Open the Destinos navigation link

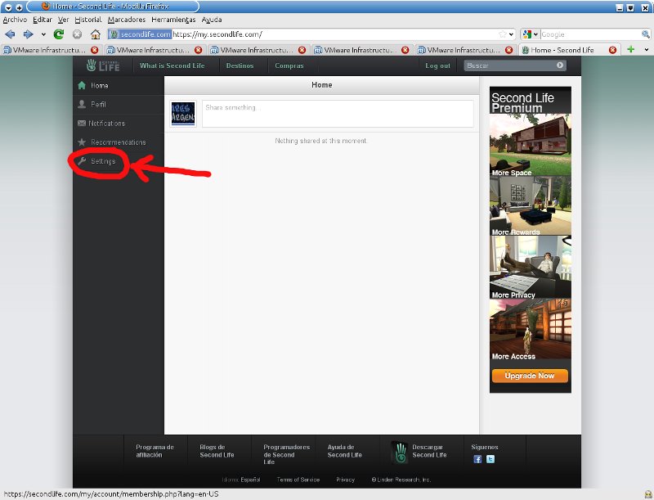(240, 65)
